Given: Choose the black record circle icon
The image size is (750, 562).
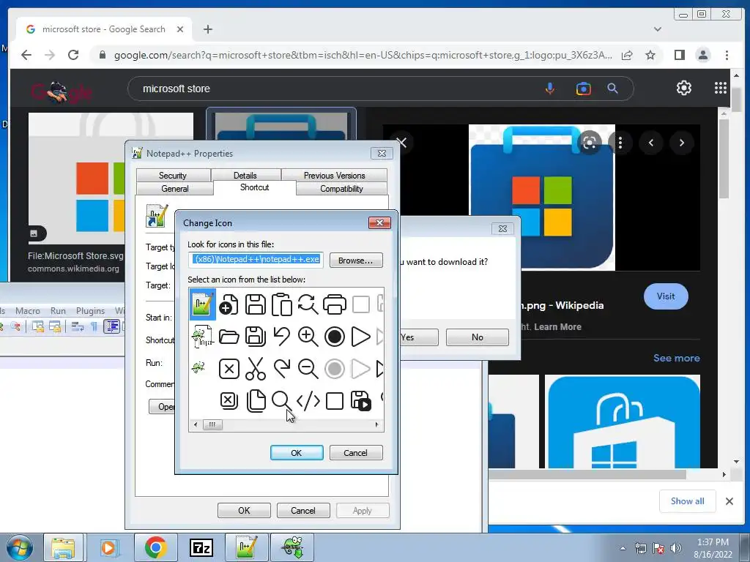Looking at the screenshot, I should [334, 337].
